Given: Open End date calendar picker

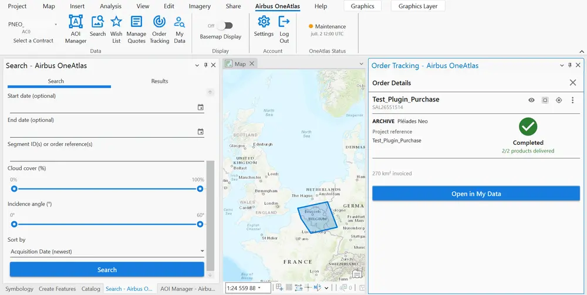Looking at the screenshot, I should tap(201, 131).
